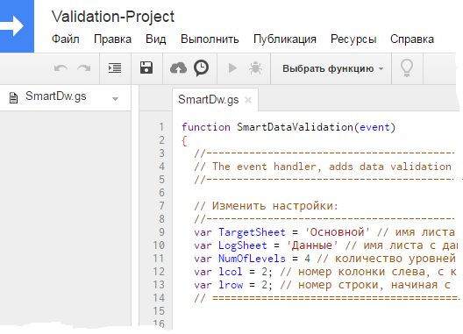Open the triggers clock icon
463x334 pixels.
(202, 68)
